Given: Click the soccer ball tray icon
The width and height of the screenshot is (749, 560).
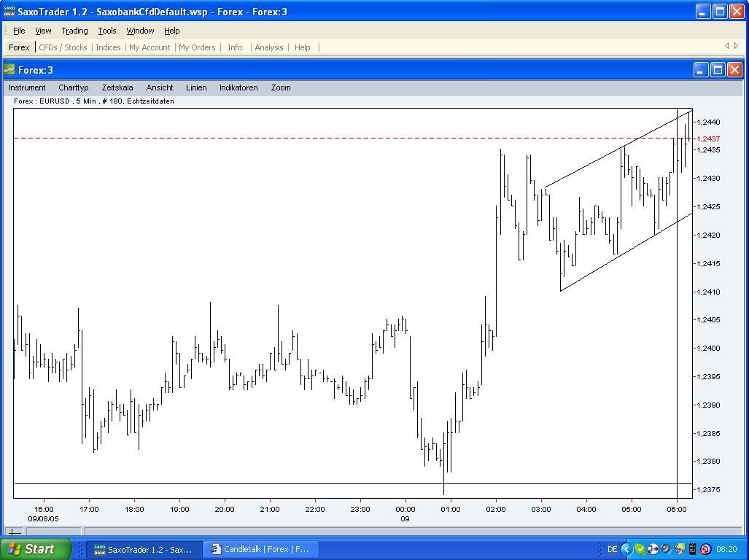Looking at the screenshot, I should click(x=653, y=550).
